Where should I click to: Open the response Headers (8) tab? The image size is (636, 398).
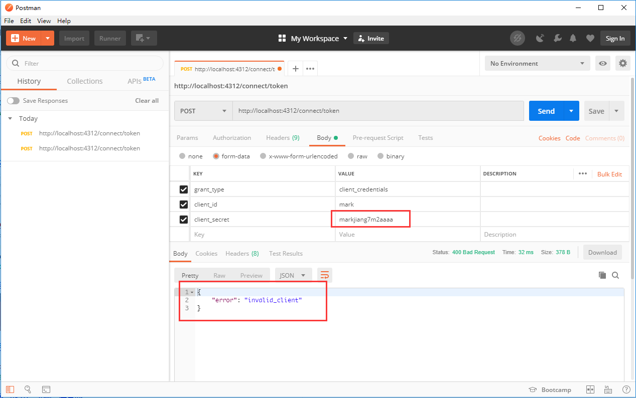coord(242,254)
